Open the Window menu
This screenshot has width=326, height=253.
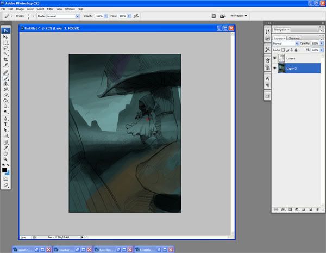point(70,9)
